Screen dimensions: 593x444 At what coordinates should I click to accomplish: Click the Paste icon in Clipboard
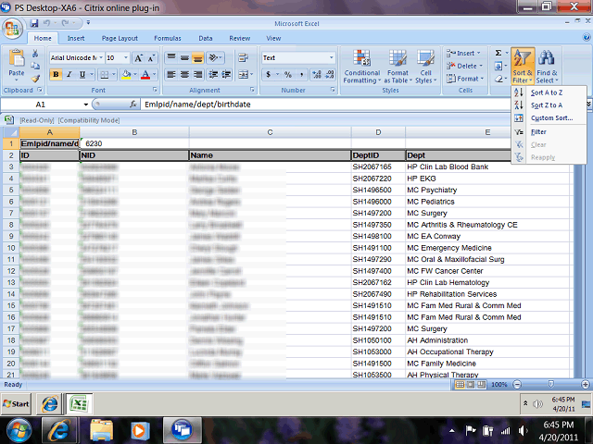16,63
